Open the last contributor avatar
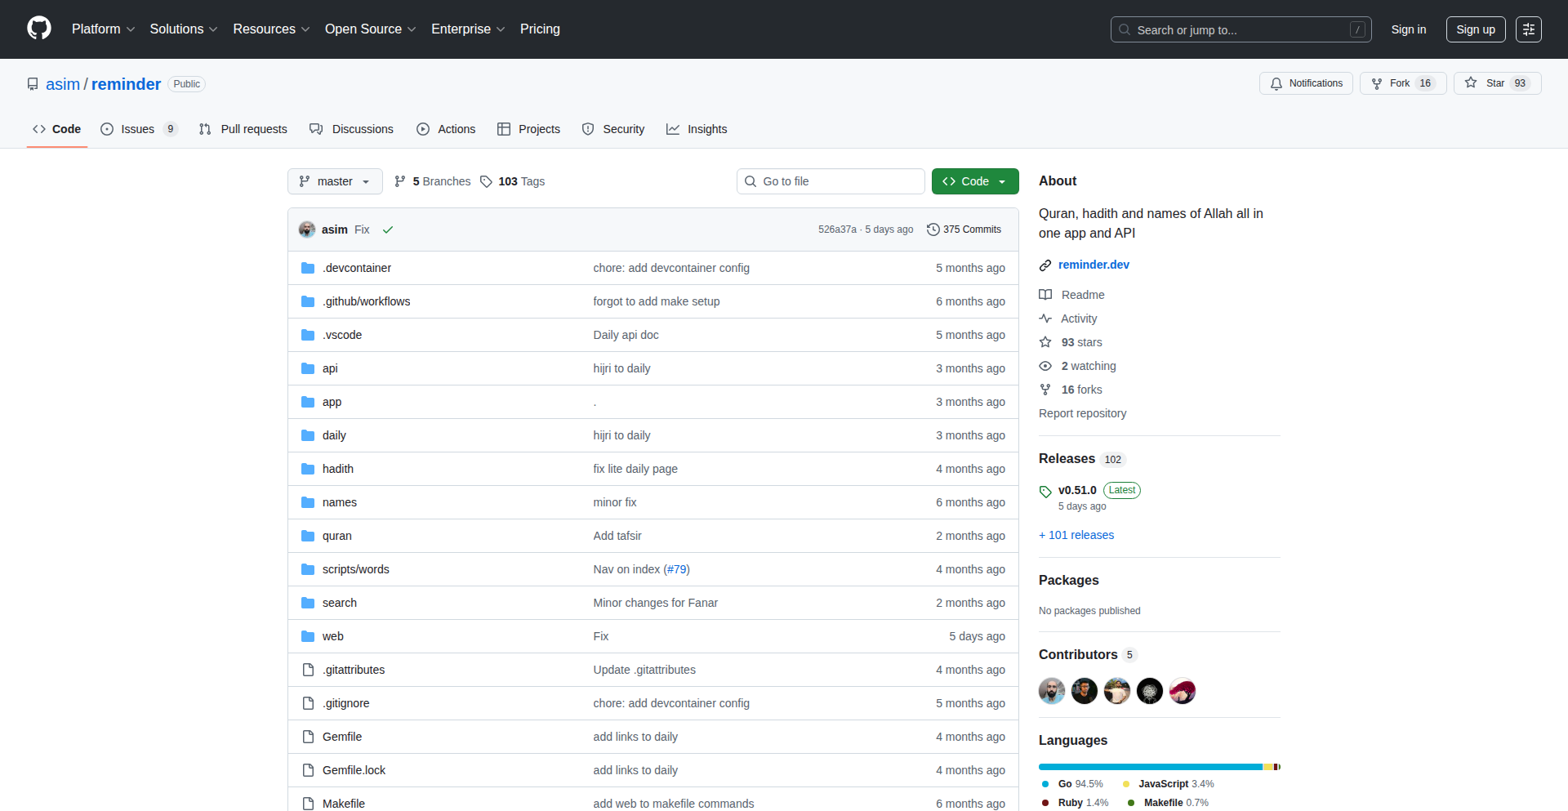Screen dimensions: 1568x811 point(1183,691)
